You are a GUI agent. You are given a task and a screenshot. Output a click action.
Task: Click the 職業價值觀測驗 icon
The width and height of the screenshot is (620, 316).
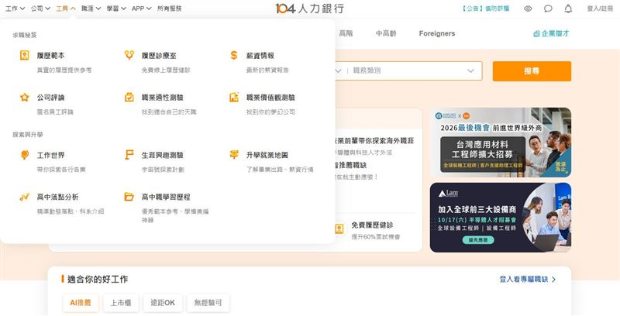(x=234, y=97)
